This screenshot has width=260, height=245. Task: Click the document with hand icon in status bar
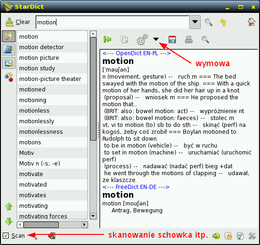(228, 236)
